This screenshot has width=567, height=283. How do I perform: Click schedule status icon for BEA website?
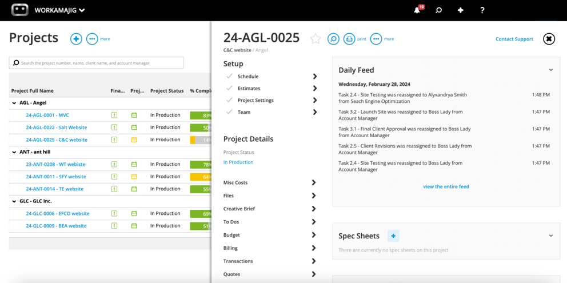tap(134, 226)
